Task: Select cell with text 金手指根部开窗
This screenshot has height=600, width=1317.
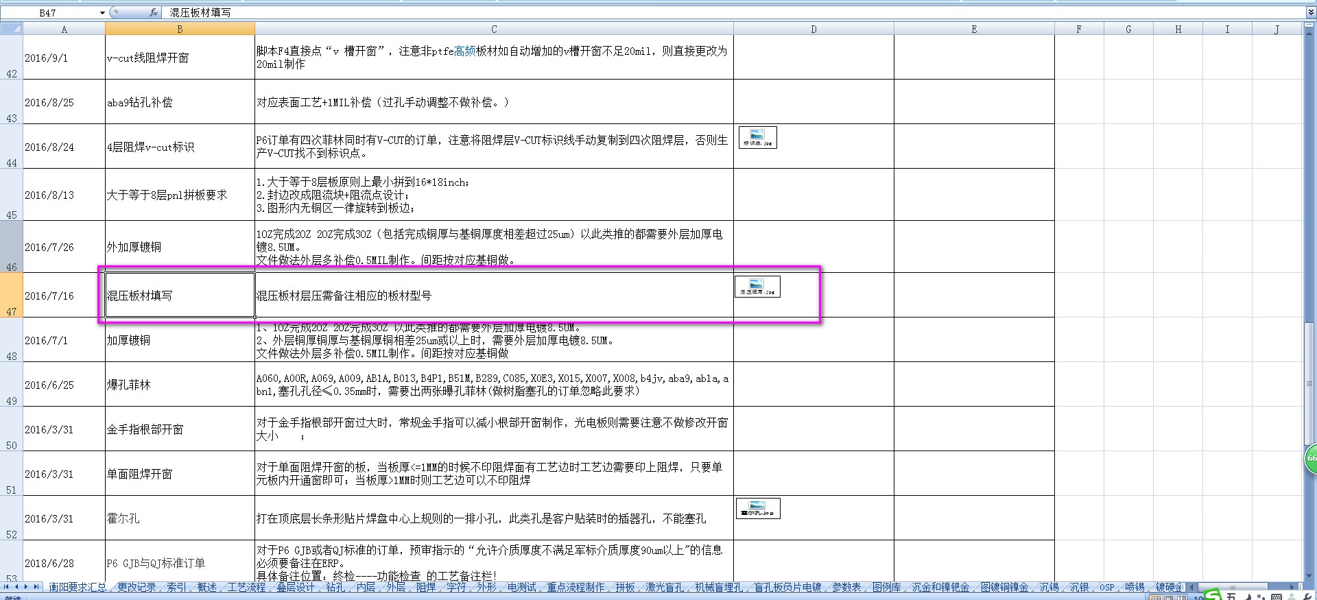Action: click(x=180, y=429)
